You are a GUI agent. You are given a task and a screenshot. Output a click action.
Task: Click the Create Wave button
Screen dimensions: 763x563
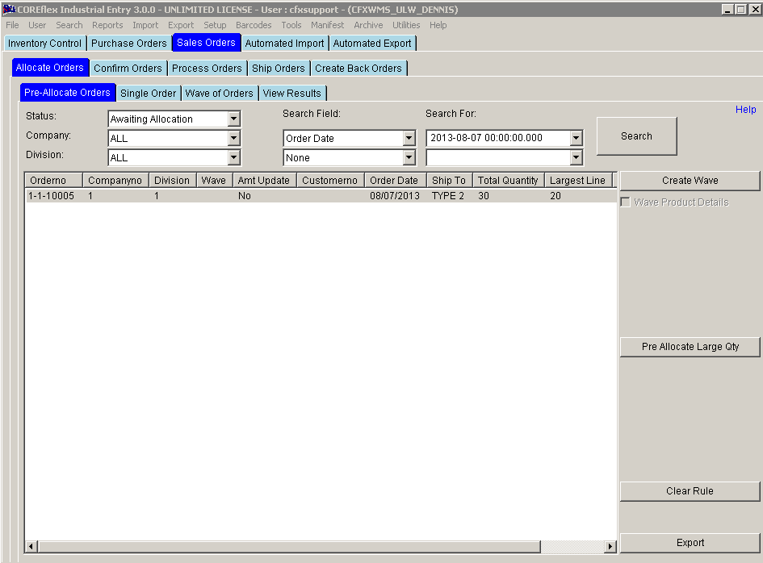(x=690, y=181)
